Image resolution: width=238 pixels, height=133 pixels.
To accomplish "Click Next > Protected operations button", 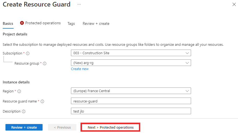I will point(111,127).
